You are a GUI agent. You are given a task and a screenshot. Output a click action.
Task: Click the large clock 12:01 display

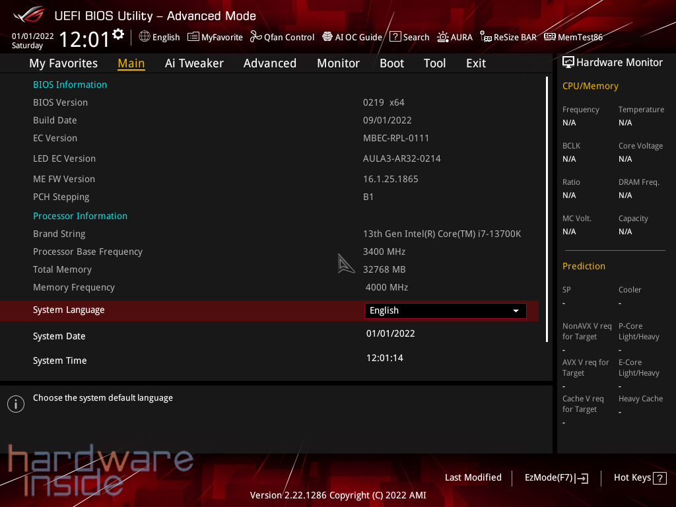pos(84,40)
